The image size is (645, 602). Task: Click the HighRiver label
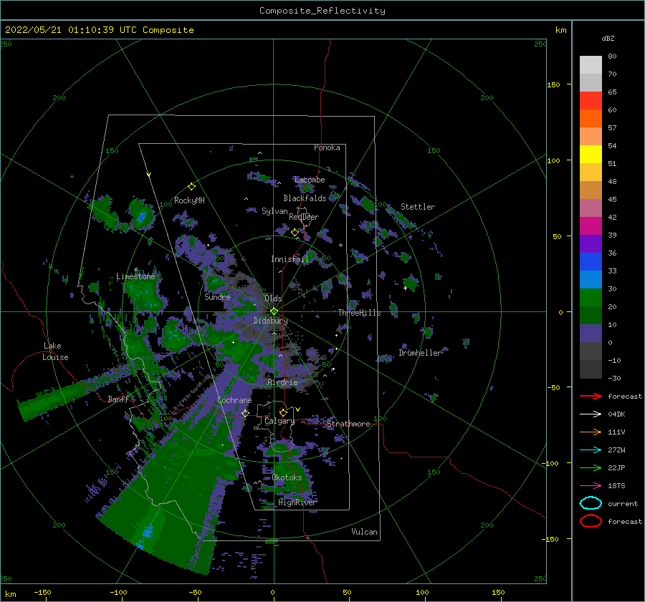coord(297,503)
